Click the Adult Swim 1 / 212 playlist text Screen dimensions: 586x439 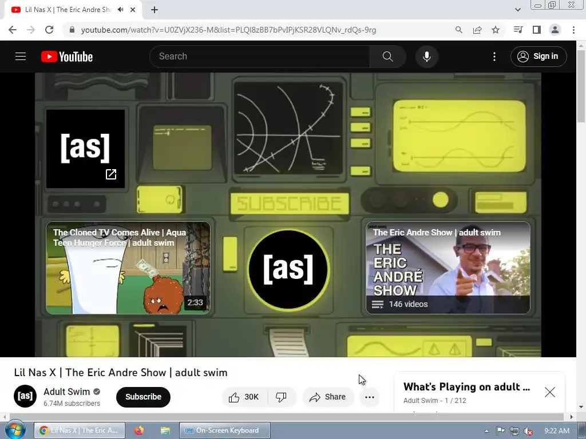(435, 401)
